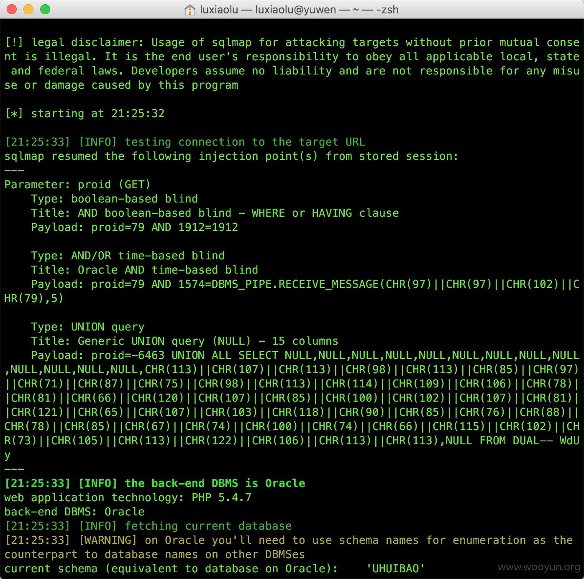
Task: Maximize the terminal with the green button
Action: point(45,9)
